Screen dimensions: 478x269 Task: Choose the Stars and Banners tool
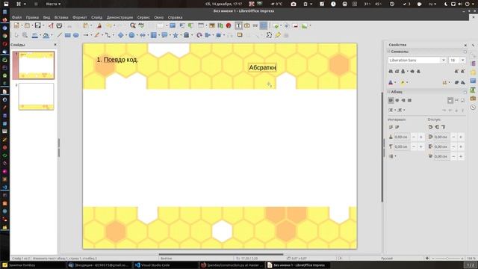(x=176, y=35)
